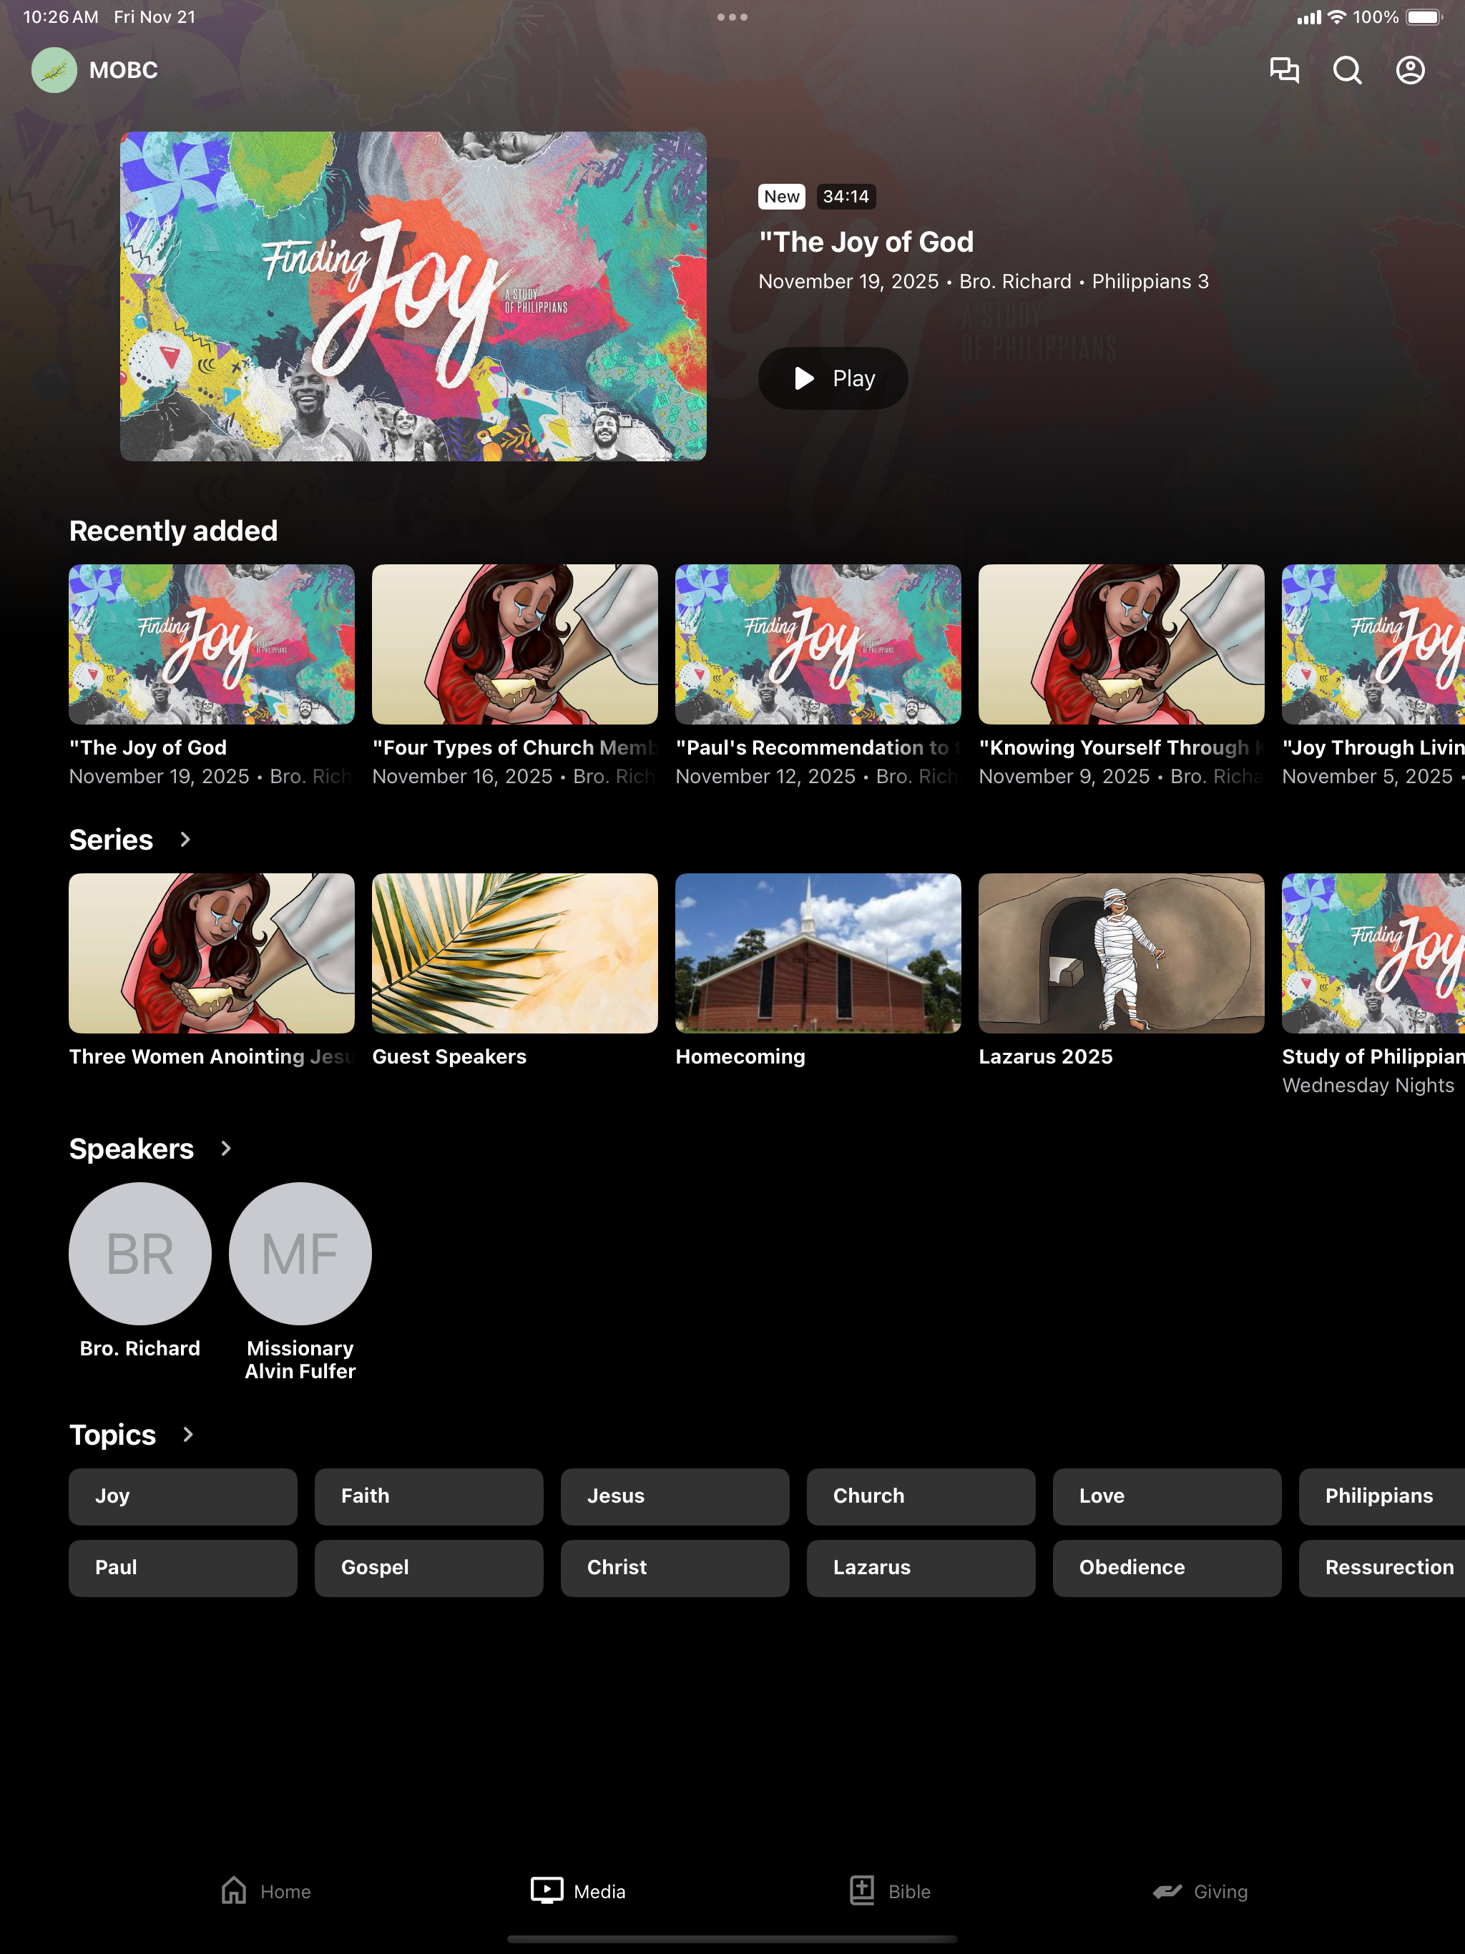Open the chat messages icon
The height and width of the screenshot is (1954, 1465).
tap(1284, 70)
